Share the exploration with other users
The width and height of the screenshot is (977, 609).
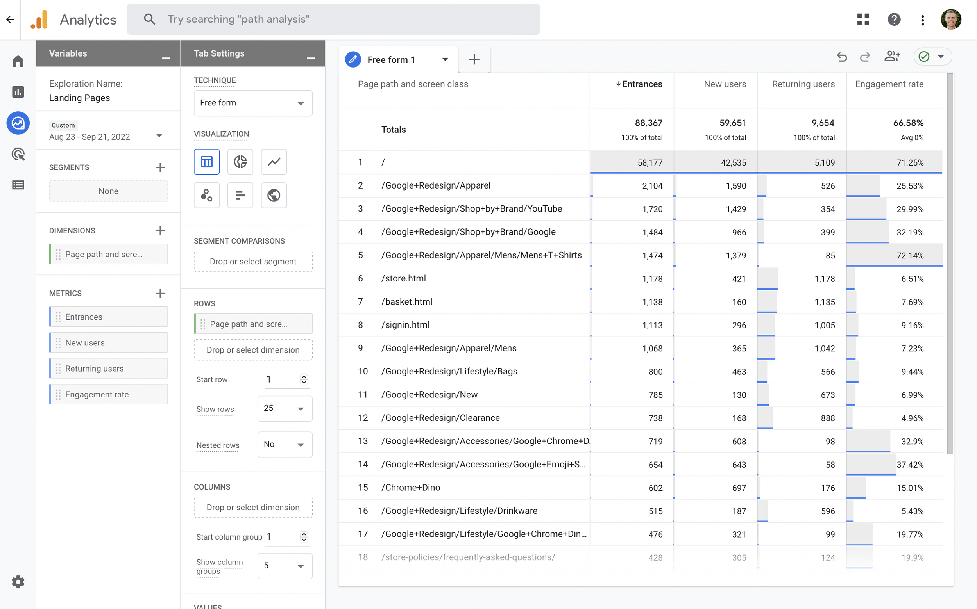coord(892,57)
